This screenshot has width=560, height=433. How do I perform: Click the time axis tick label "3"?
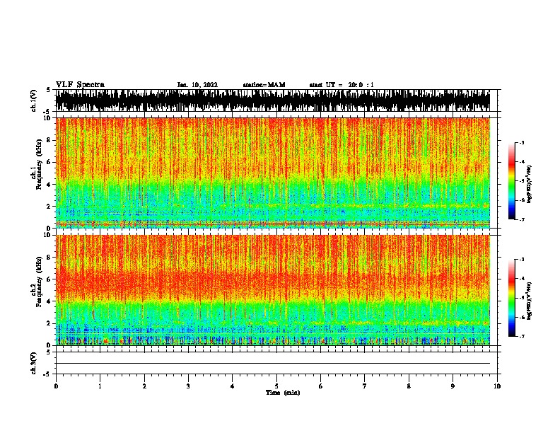[188, 386]
